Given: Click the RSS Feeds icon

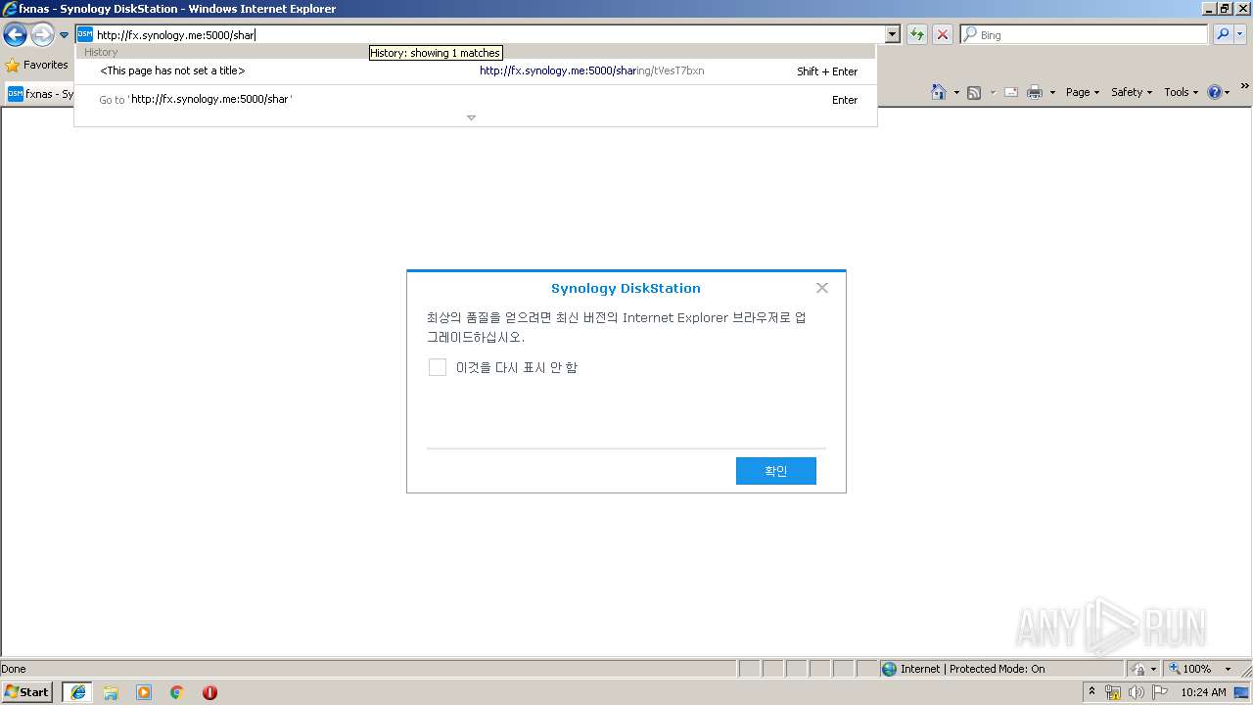Looking at the screenshot, I should [974, 92].
